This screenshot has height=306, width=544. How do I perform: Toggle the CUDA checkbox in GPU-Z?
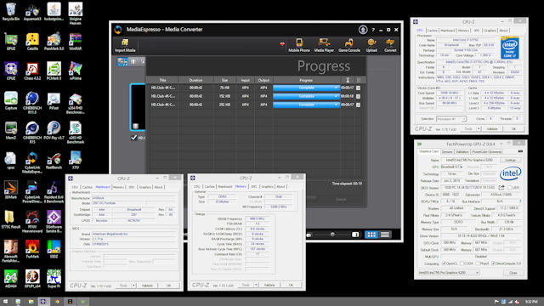tap(462, 263)
